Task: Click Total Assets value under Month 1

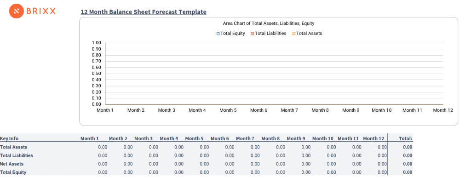Action: [103, 147]
